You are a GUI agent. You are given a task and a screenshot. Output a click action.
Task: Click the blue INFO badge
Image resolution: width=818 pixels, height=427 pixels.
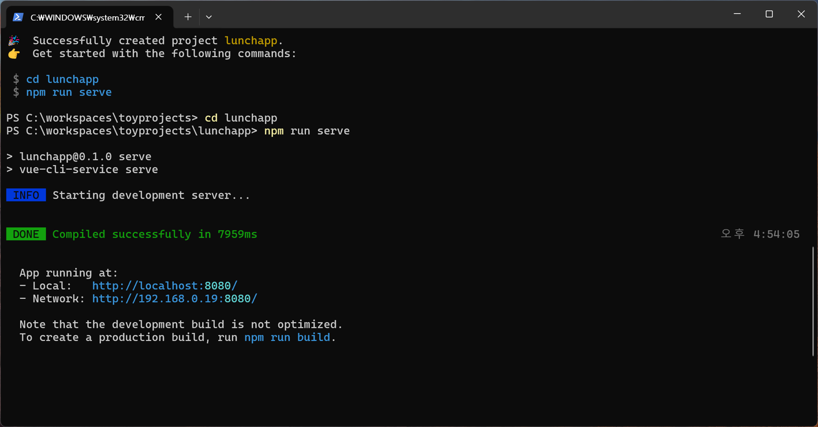pyautogui.click(x=26, y=195)
